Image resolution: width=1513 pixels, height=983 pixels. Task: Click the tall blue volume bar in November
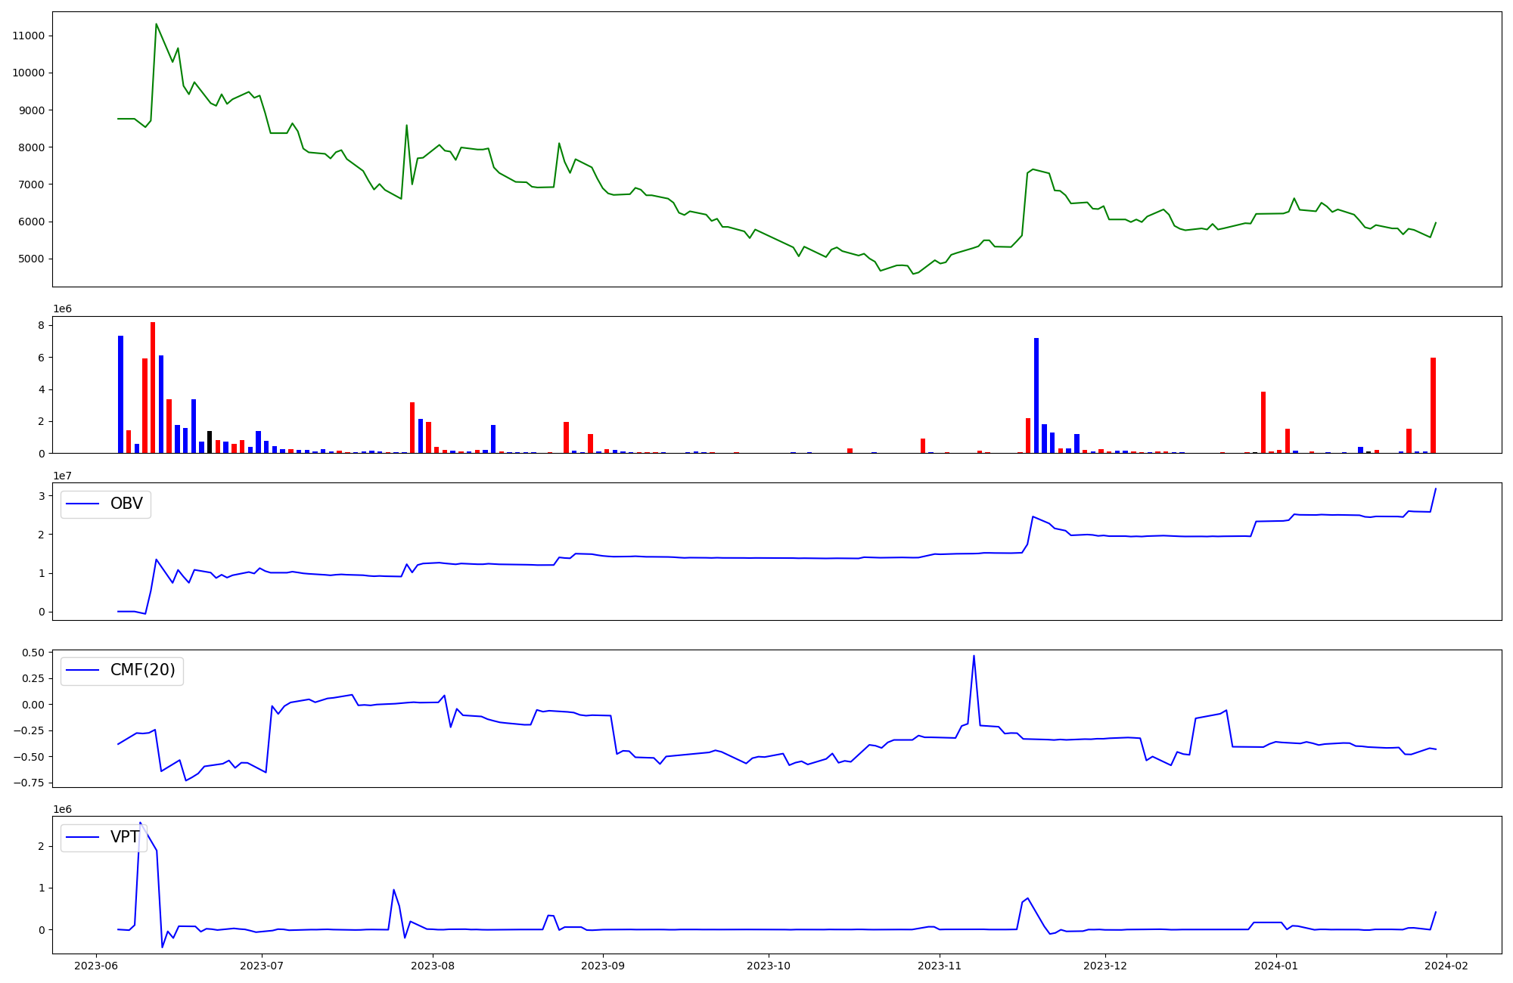(x=1036, y=393)
